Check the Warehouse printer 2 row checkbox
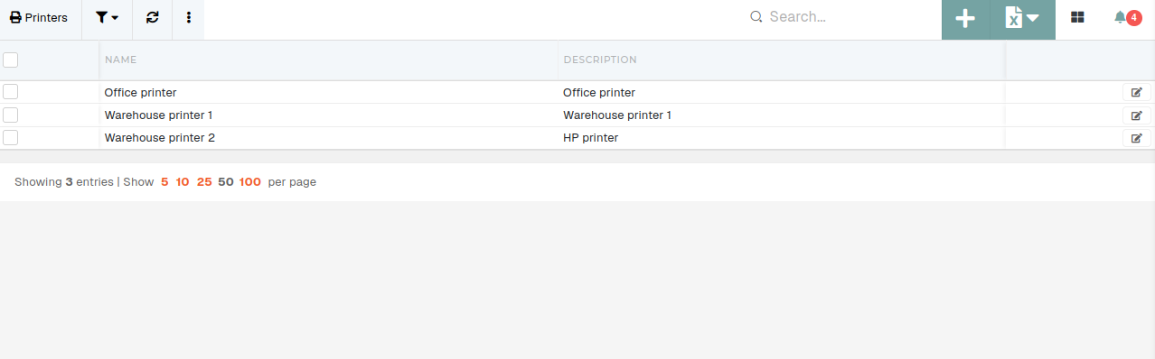1155x359 pixels. click(11, 138)
